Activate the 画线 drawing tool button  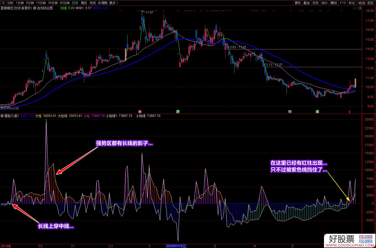point(334,3)
